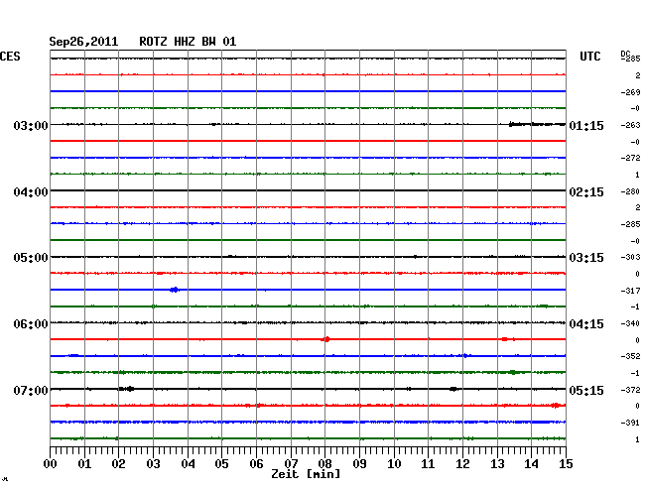Click the 00 minute axis label
This screenshot has width=645, height=490.
tap(51, 464)
